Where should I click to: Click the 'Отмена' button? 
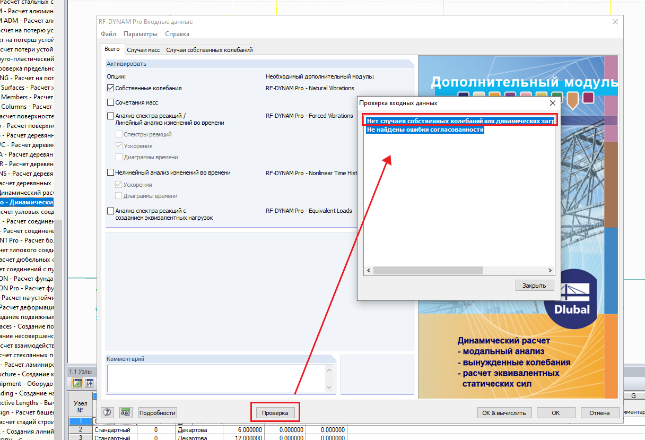600,412
